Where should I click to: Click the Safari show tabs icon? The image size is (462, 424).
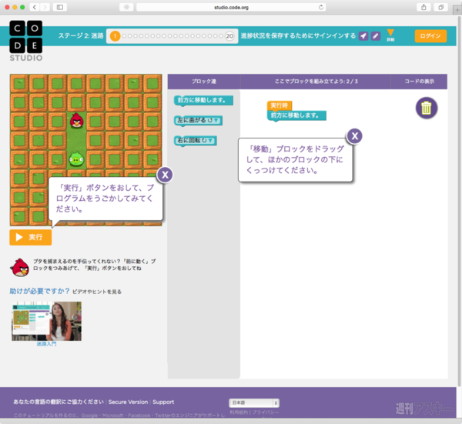coord(440,7)
